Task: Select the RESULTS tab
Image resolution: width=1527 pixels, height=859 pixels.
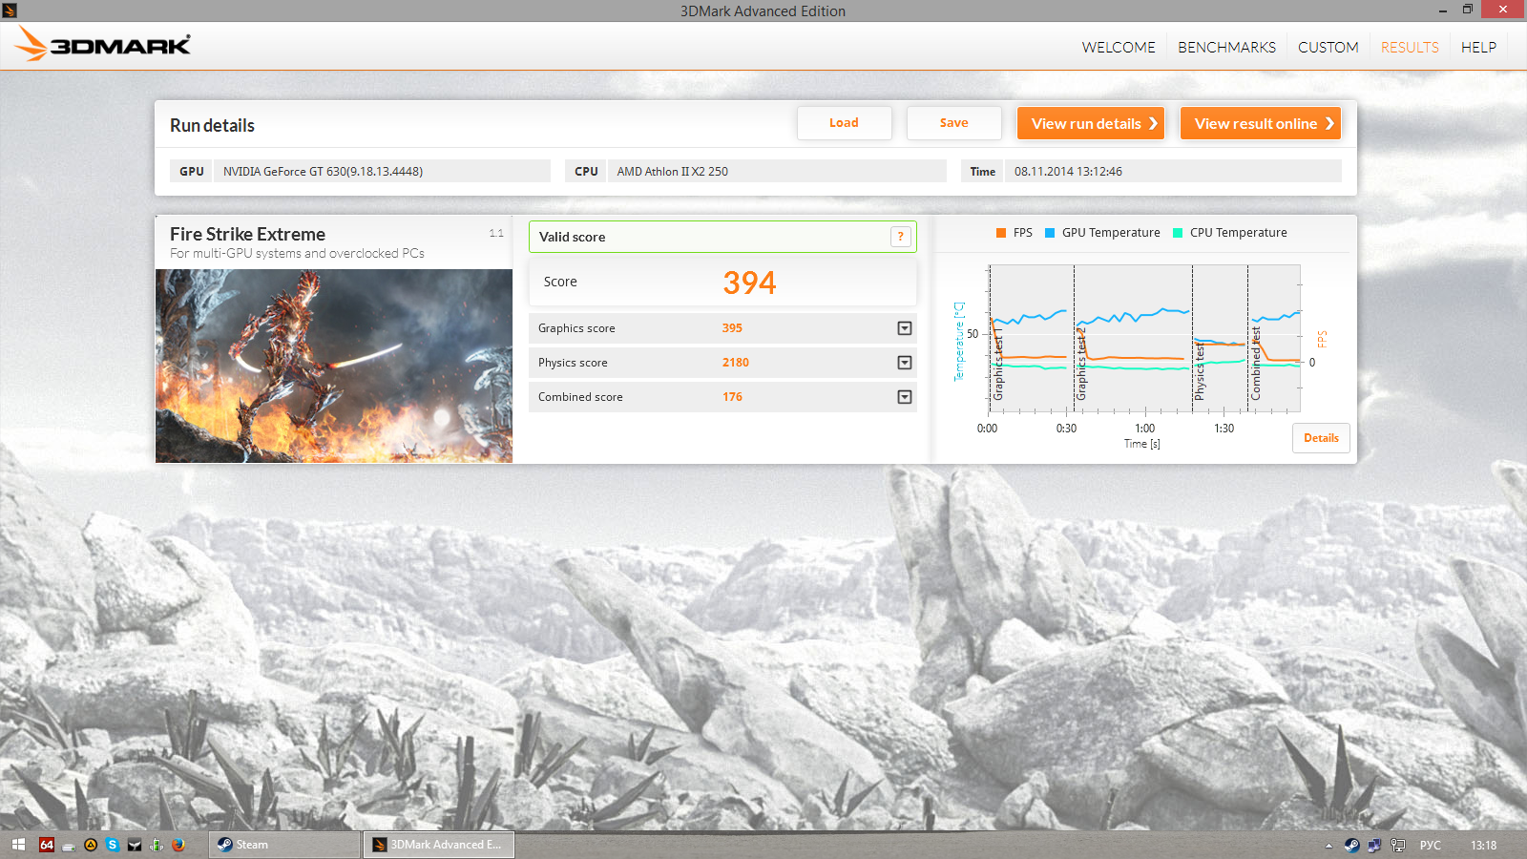Action: 1410,47
